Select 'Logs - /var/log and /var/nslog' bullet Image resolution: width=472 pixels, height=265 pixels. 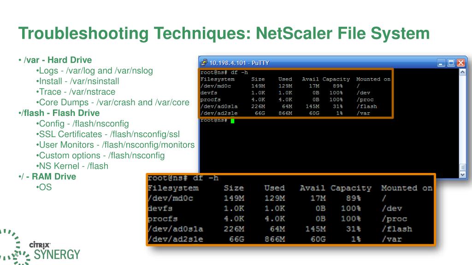point(94,70)
